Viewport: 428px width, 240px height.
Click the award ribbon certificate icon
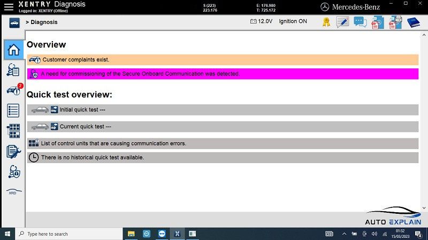pos(326,22)
